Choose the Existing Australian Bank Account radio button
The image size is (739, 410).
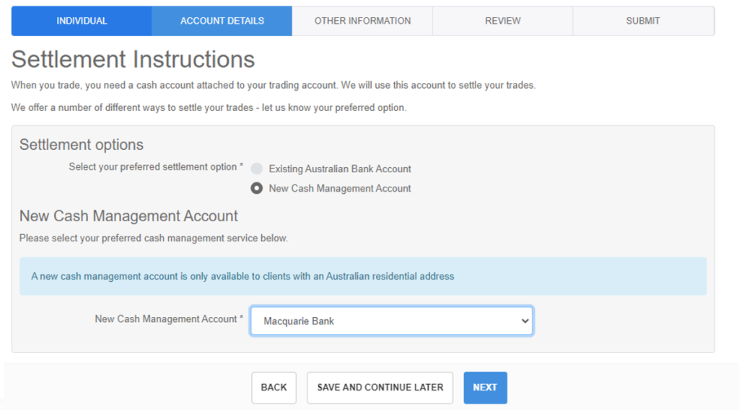[x=257, y=169]
